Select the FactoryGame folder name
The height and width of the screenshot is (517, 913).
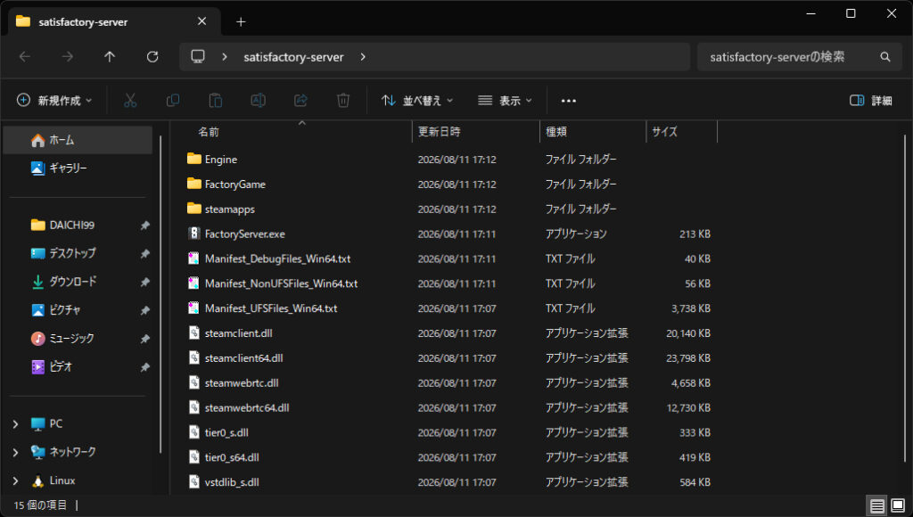coord(235,184)
